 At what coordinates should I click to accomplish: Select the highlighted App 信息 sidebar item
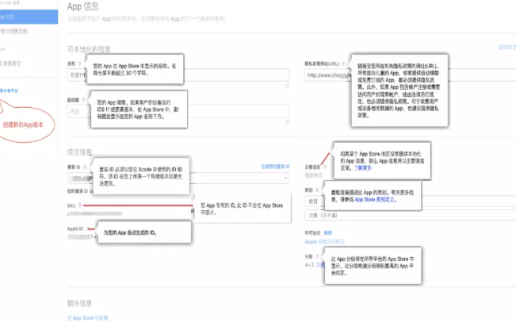[x=29, y=17]
